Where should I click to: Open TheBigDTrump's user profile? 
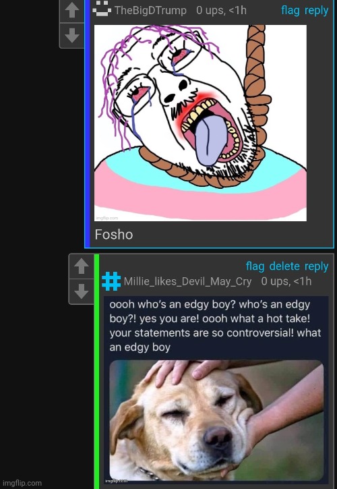(150, 10)
